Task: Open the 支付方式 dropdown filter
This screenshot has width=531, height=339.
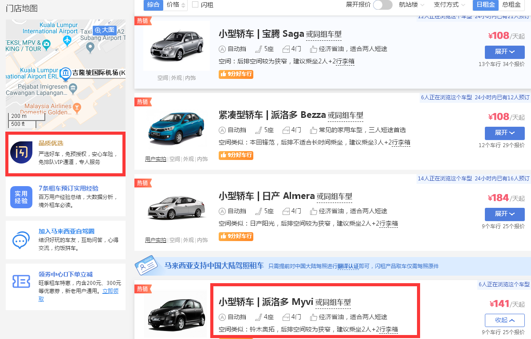Action: coord(449,5)
